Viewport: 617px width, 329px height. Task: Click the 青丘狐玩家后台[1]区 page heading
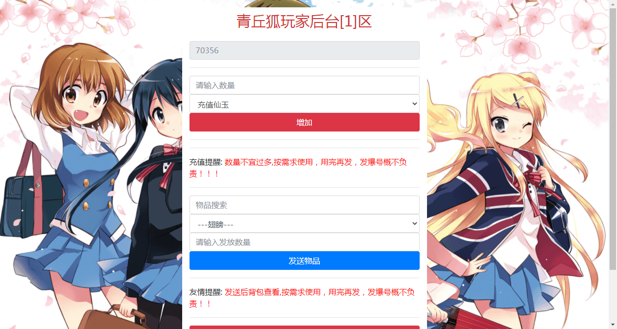coord(304,22)
